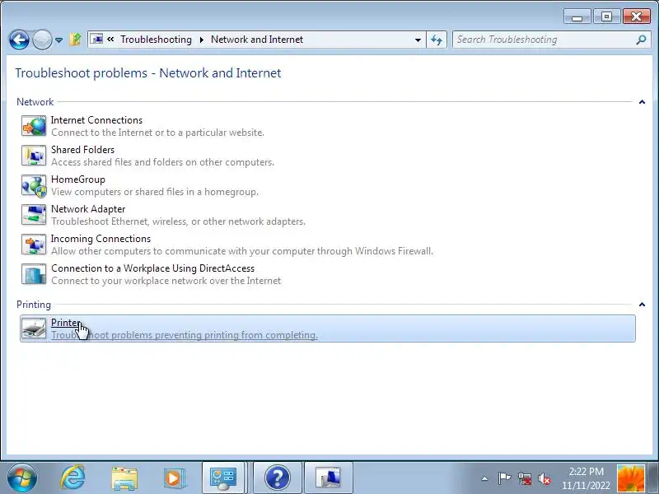Expand the arrow after Troubleshooting breadcrumb

[x=202, y=40]
